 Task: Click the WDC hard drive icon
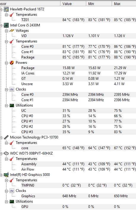click(6, 153)
